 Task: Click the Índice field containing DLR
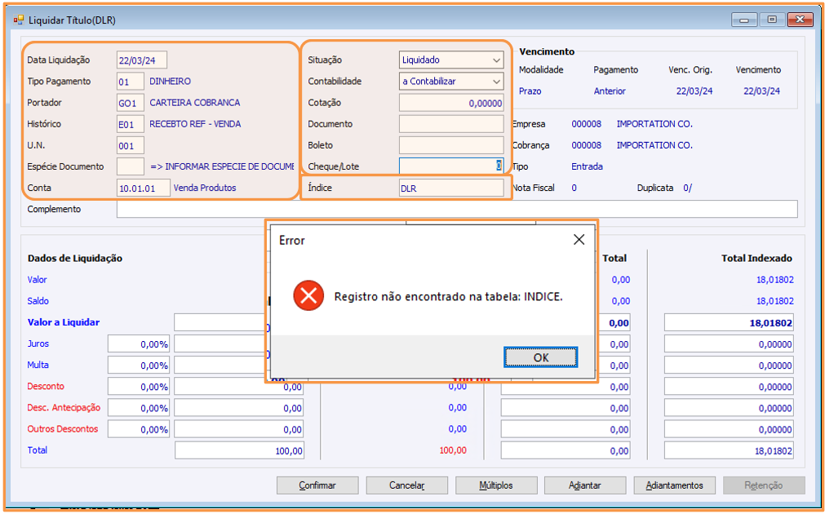point(451,188)
